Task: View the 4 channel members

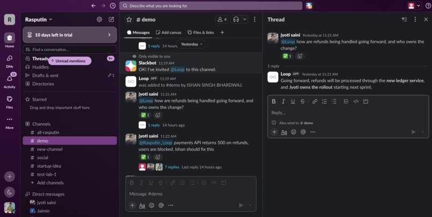Action: [x=222, y=19]
